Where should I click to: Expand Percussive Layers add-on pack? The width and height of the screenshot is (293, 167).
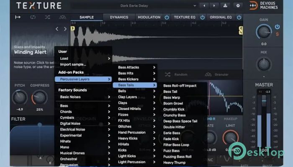click(x=83, y=79)
